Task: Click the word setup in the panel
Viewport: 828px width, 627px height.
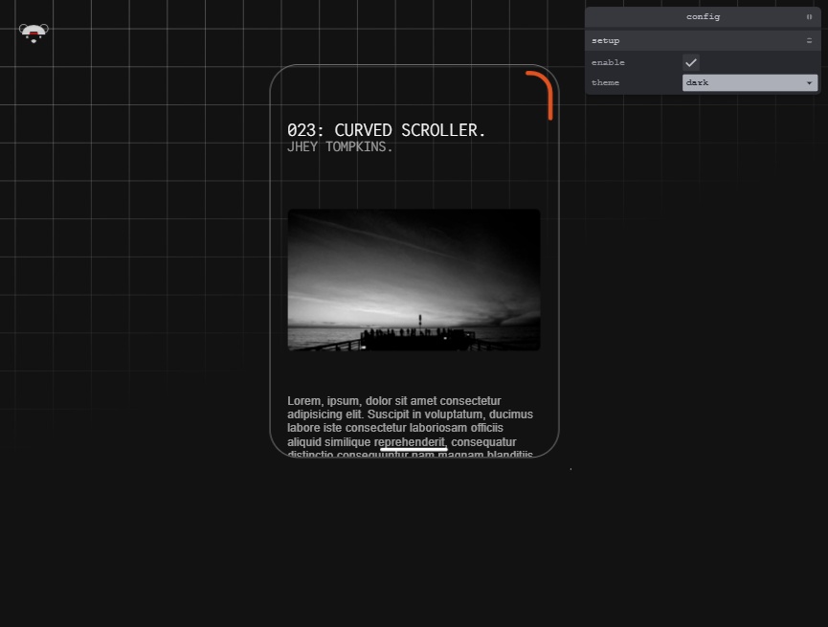Action: pyautogui.click(x=605, y=40)
